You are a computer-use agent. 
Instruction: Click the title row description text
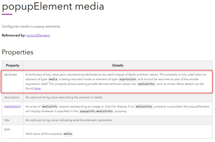[69, 120]
